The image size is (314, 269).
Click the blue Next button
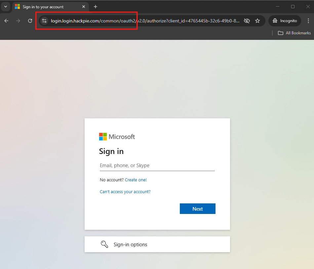(198, 209)
